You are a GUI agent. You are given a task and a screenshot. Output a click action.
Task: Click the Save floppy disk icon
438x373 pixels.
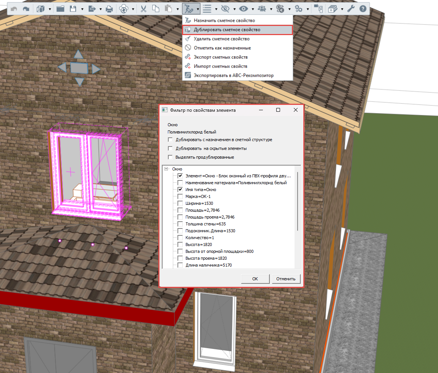click(x=73, y=9)
